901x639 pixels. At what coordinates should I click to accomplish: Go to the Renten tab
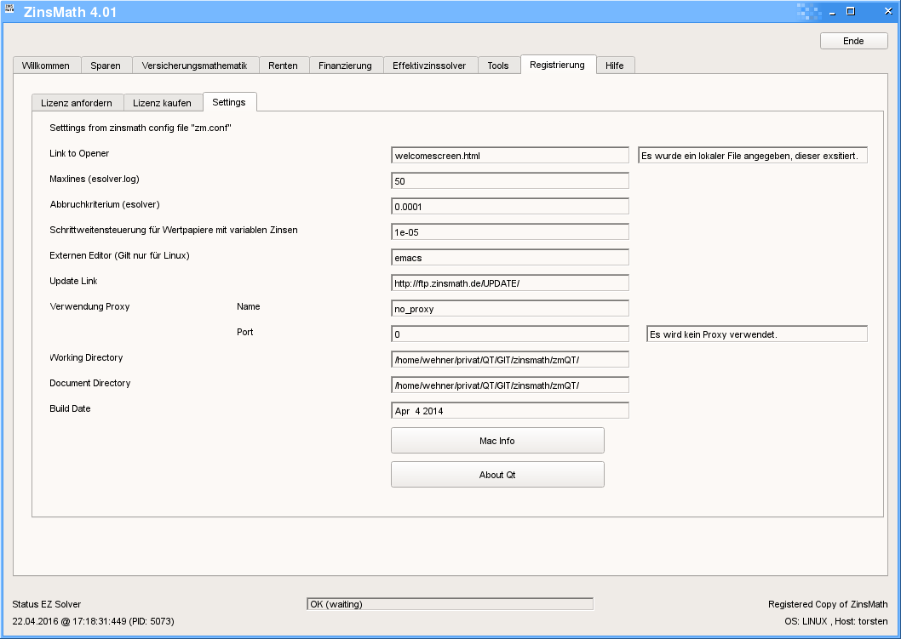pyautogui.click(x=283, y=66)
